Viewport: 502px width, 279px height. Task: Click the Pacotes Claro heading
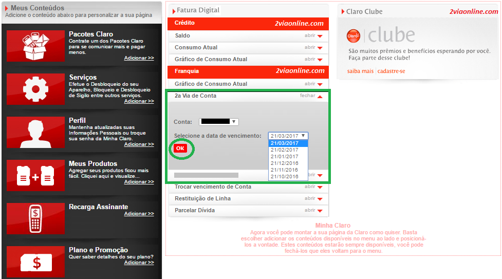coord(91,34)
